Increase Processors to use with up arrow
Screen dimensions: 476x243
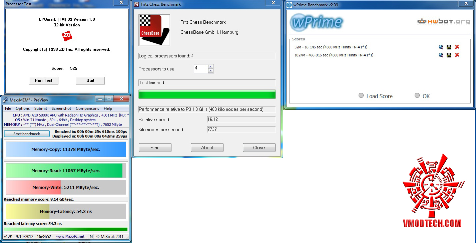point(210,67)
